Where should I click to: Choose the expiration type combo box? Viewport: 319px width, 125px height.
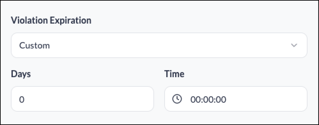(159, 45)
